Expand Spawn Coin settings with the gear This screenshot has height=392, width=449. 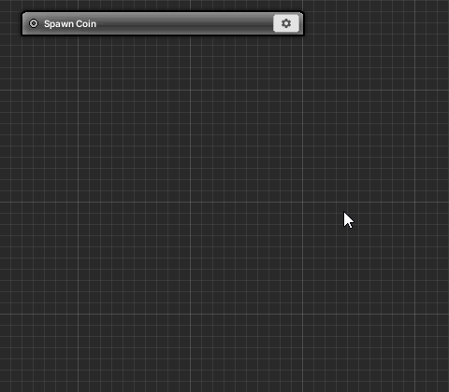click(x=286, y=23)
